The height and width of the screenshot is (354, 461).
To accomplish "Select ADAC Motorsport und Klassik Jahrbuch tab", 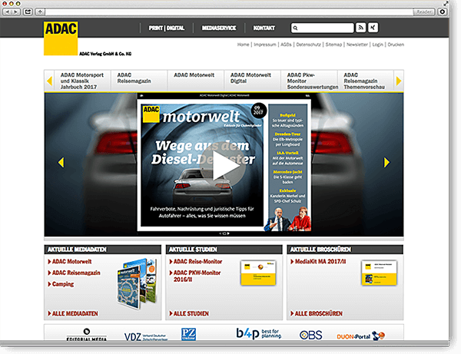I will (x=82, y=81).
